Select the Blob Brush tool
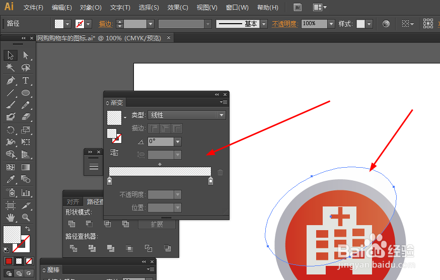 [x=11, y=116]
